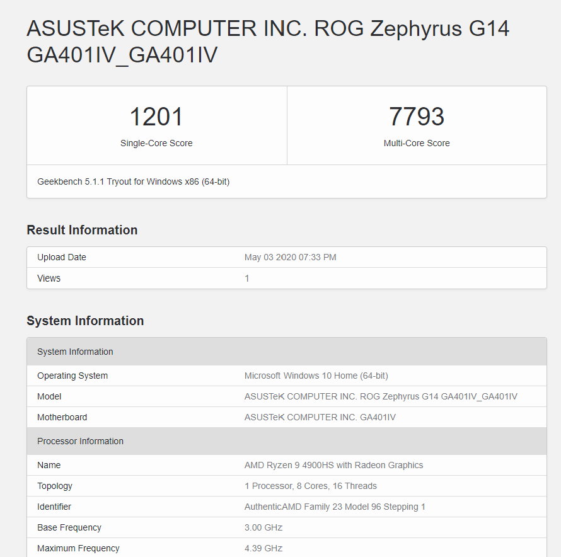Select the 3.00 GHz base frequency value

click(x=263, y=527)
